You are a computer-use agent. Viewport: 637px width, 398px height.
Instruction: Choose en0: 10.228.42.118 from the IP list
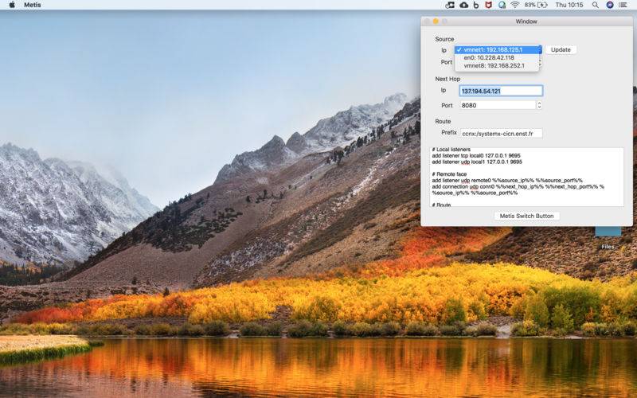click(496, 57)
